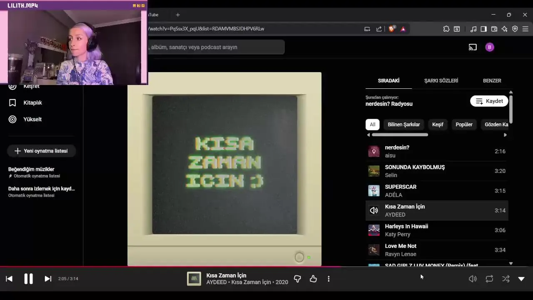Play nerdesin? by aisu from queue
This screenshot has width=533, height=300.
437,151
